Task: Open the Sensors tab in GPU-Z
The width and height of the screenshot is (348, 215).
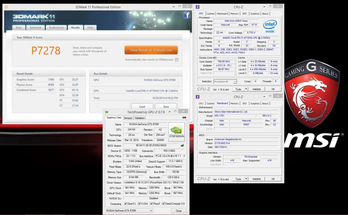Action: tap(128, 118)
